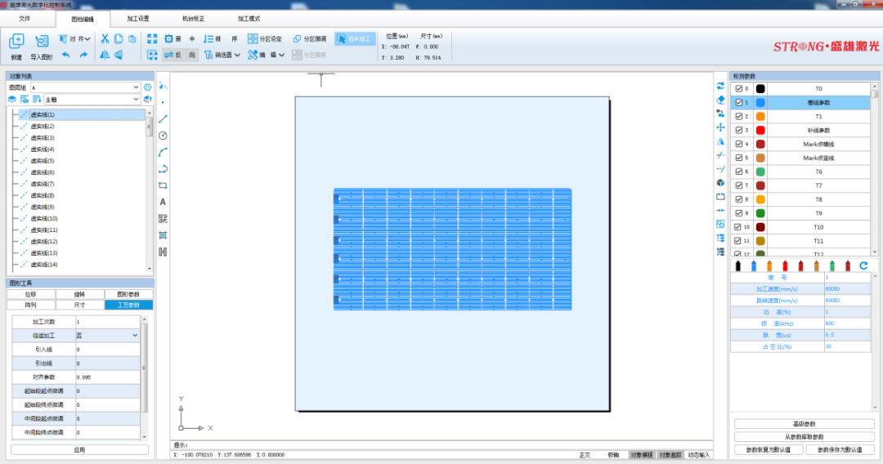Toggle the checkbox for layer T10
This screenshot has width=883, height=464.
(739, 227)
